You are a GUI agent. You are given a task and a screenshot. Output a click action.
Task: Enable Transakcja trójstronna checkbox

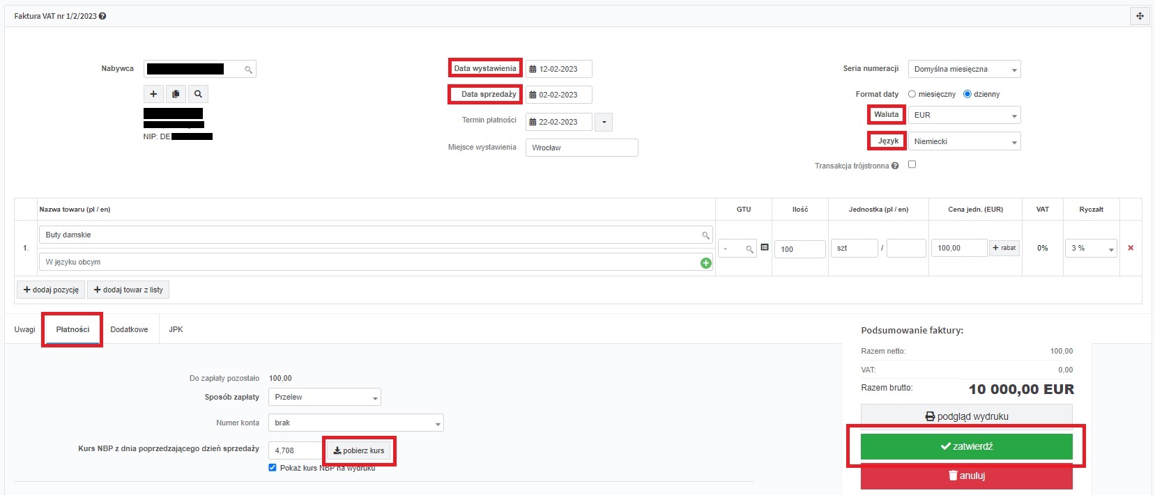coord(912,164)
